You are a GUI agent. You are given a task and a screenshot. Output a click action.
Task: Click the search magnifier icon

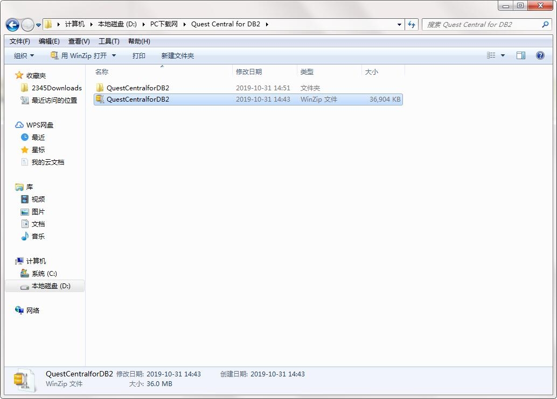coord(545,25)
